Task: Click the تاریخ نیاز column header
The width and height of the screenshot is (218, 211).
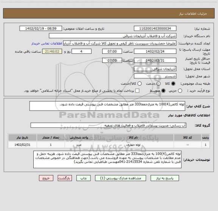Action: [x=22, y=138]
